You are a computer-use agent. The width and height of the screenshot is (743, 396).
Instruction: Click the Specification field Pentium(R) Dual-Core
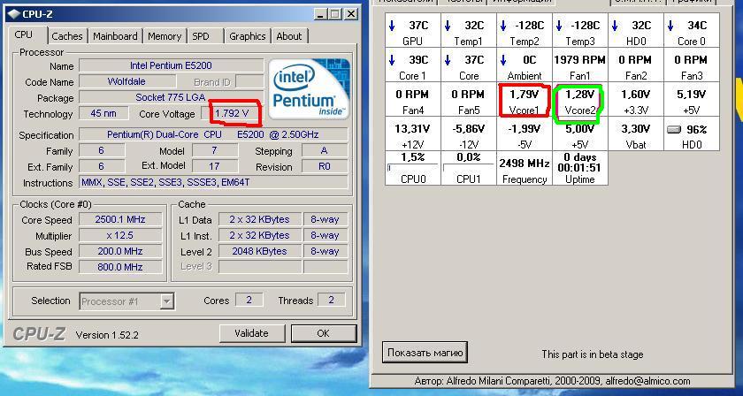213,134
